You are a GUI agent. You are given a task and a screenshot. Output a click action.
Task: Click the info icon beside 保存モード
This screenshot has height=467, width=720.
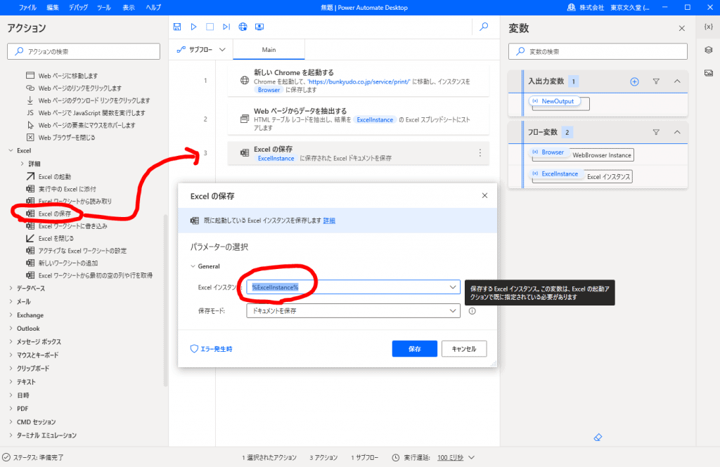point(472,311)
